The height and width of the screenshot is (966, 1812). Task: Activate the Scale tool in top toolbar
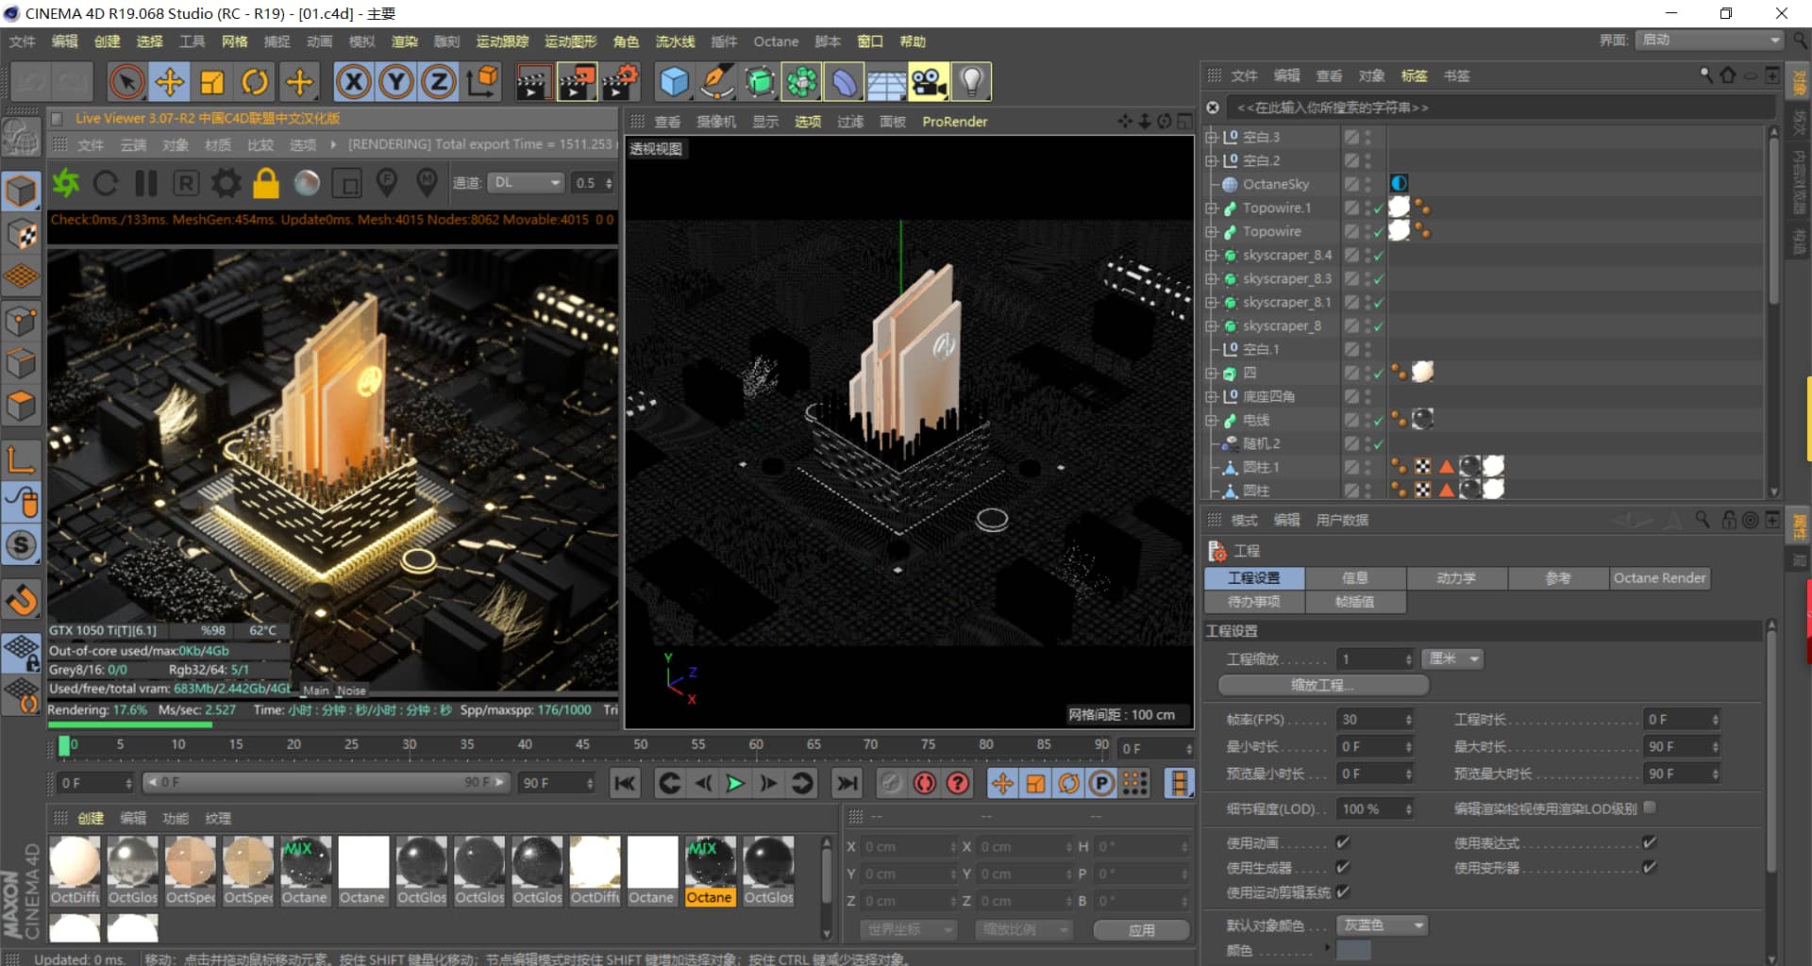212,82
